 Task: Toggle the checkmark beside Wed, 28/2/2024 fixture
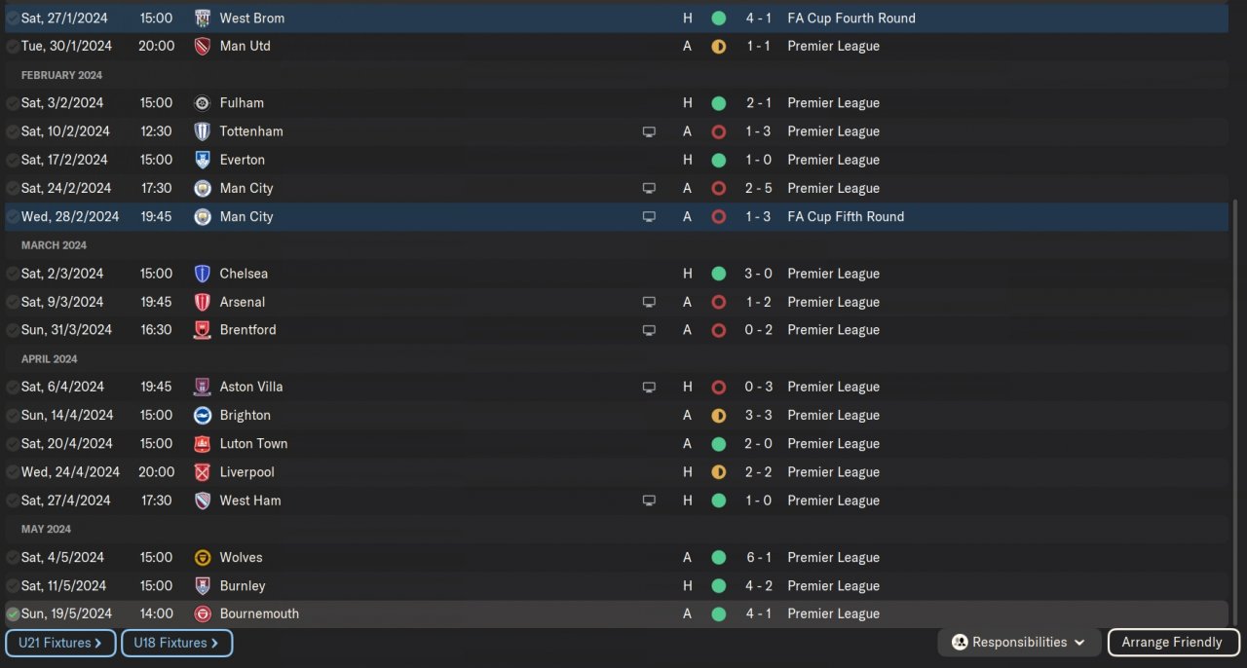click(13, 217)
